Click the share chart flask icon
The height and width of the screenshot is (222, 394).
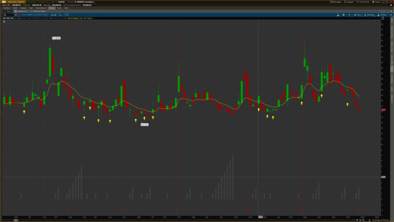pyautogui.click(x=338, y=15)
